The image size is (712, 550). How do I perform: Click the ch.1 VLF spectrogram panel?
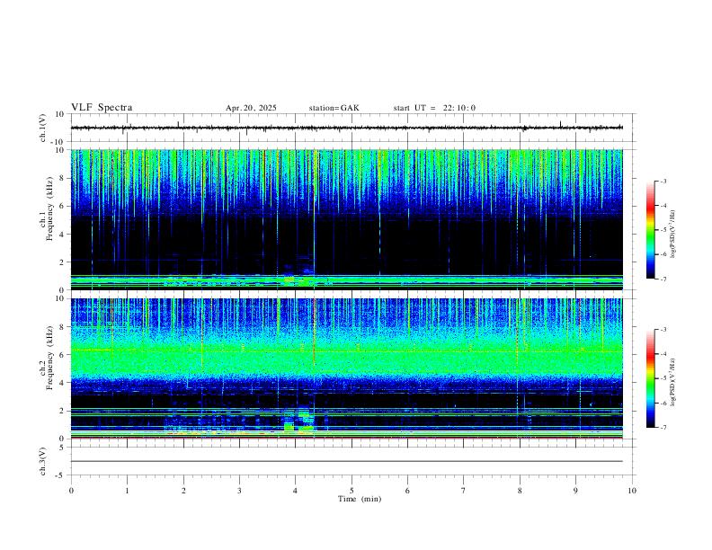[x=347, y=219]
